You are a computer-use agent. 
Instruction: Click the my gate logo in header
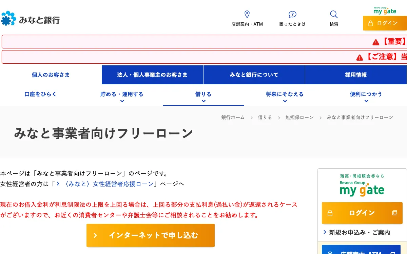point(385,10)
